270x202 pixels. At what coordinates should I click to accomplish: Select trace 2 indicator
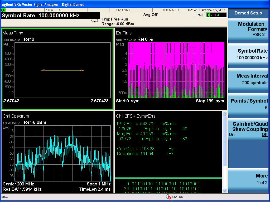click(x=211, y=15)
